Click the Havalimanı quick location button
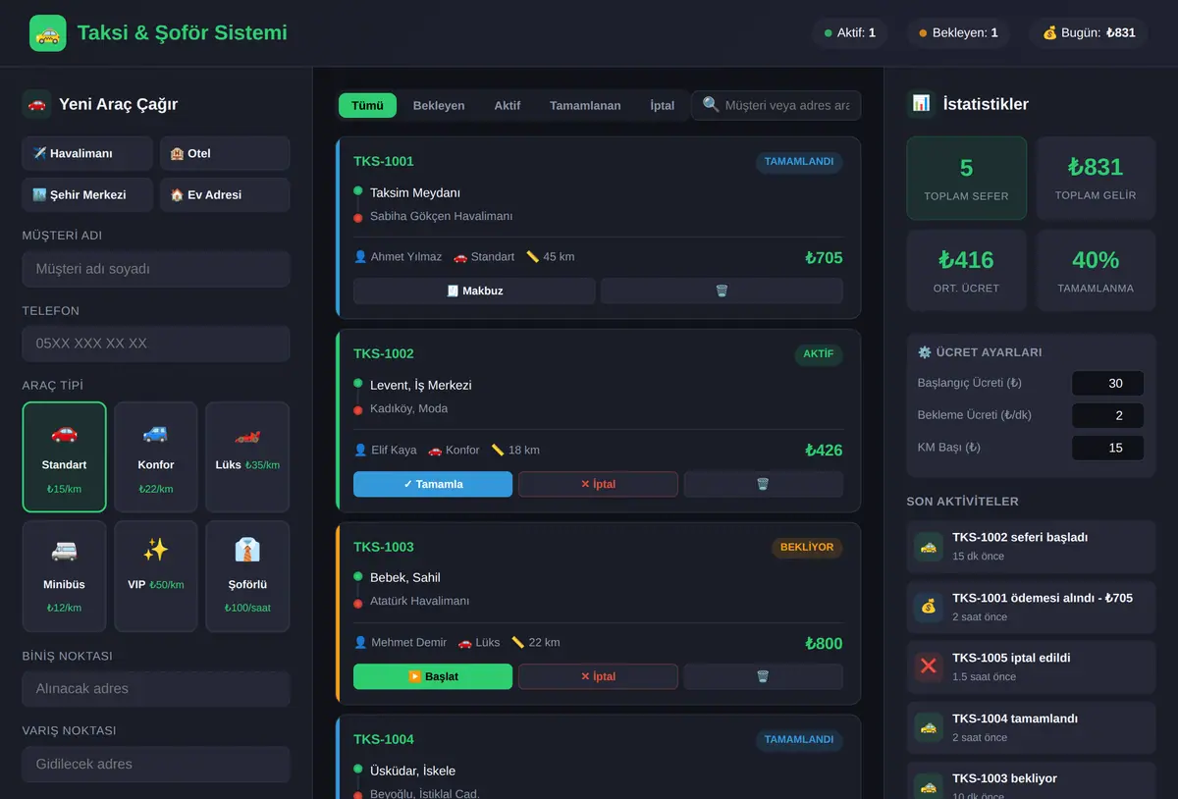This screenshot has width=1178, height=799. coord(87,153)
